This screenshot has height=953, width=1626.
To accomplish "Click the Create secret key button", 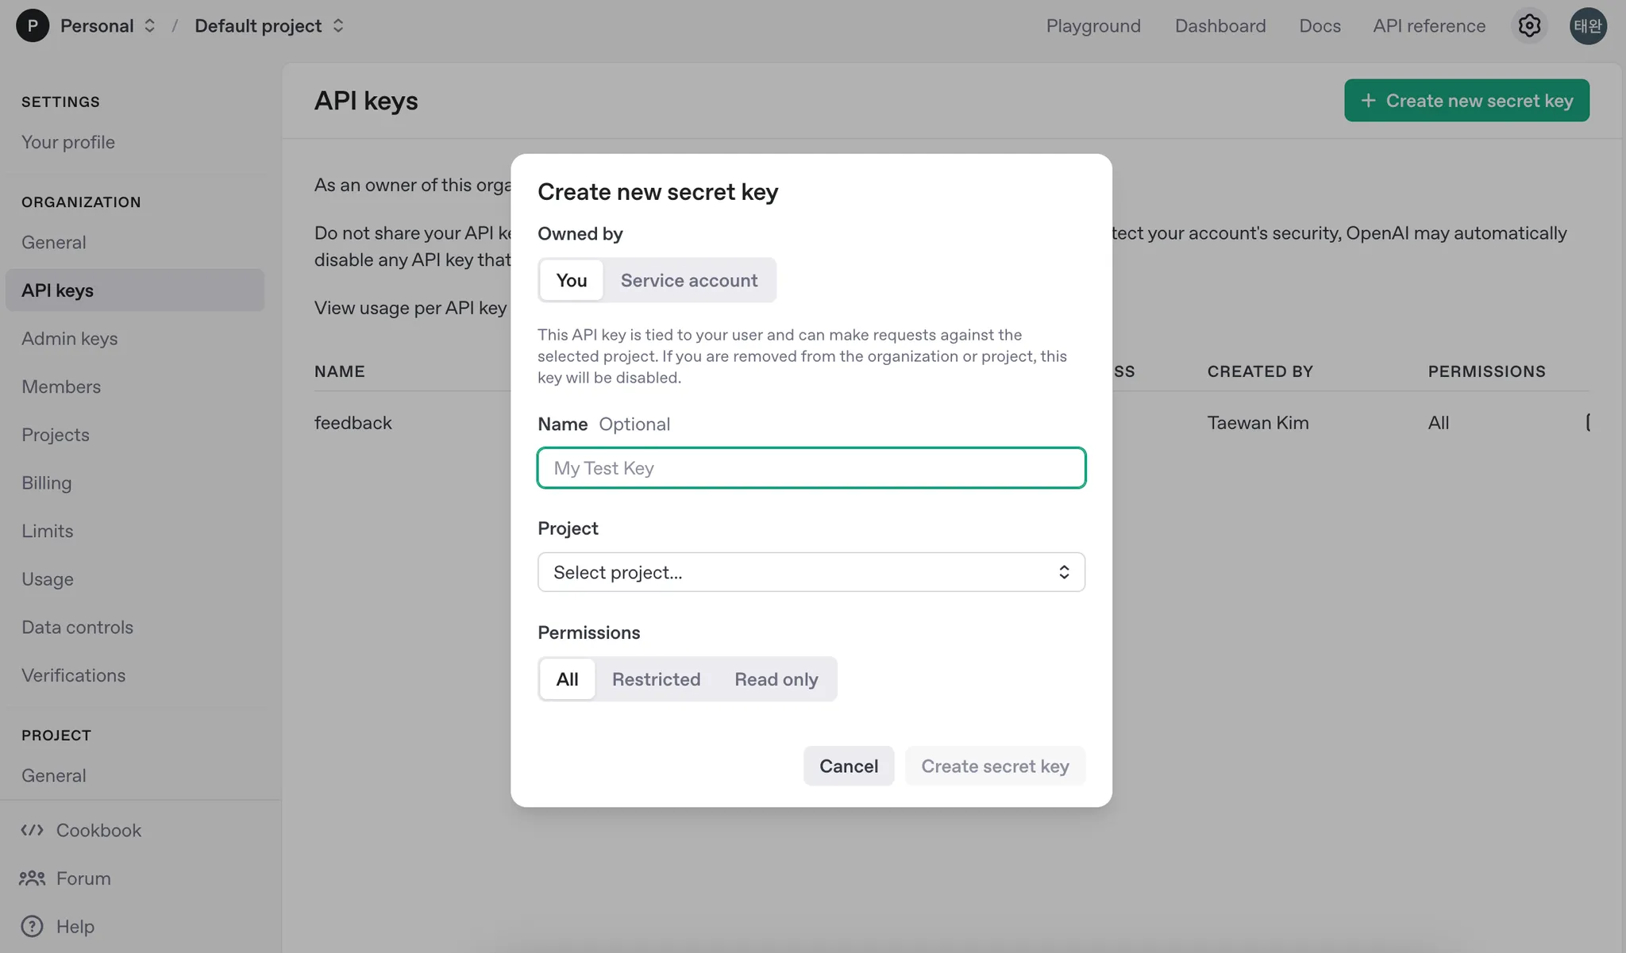I will (x=994, y=766).
